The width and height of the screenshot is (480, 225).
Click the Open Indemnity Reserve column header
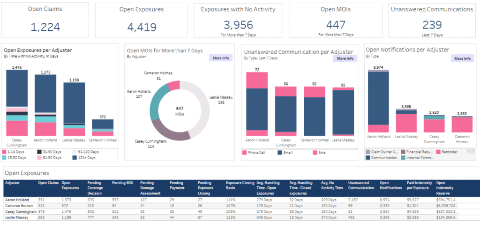pos(445,188)
